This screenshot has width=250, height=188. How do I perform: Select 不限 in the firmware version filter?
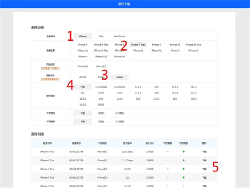click(x=83, y=87)
